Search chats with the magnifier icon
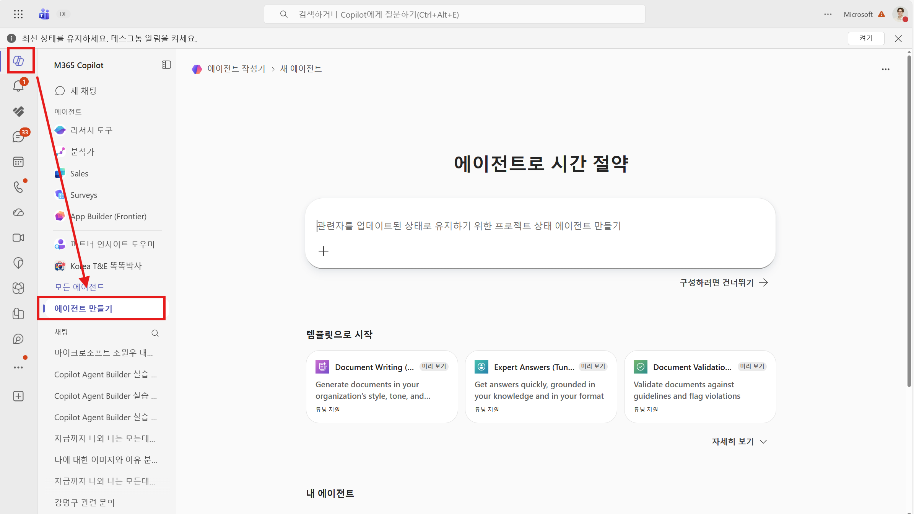914x514 pixels. (155, 333)
